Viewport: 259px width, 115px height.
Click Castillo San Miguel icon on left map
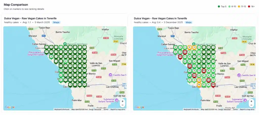click(111, 75)
